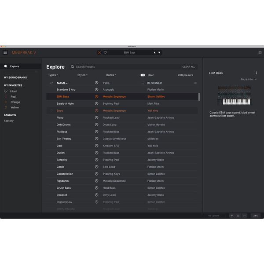Click the Yellow color tag circle
The image size is (264, 264).
pos(6,107)
